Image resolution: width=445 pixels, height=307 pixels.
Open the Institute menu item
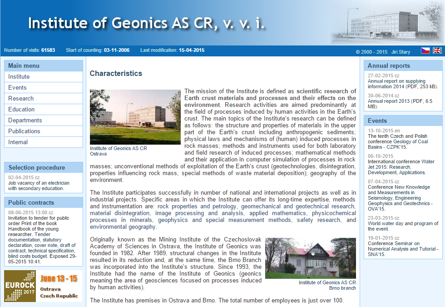[19, 76]
